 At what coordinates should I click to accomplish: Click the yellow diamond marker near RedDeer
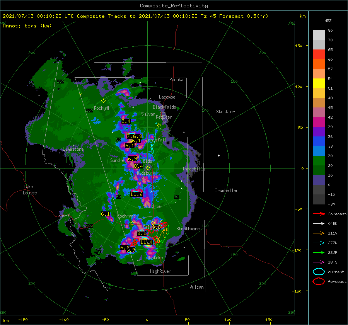159,126
